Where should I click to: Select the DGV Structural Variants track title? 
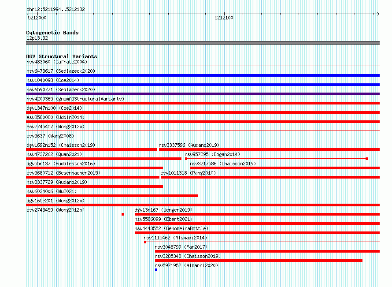tap(62, 56)
